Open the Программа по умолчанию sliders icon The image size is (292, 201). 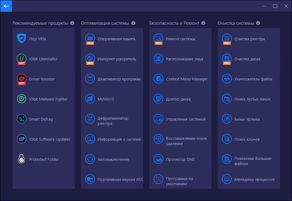coord(158,179)
